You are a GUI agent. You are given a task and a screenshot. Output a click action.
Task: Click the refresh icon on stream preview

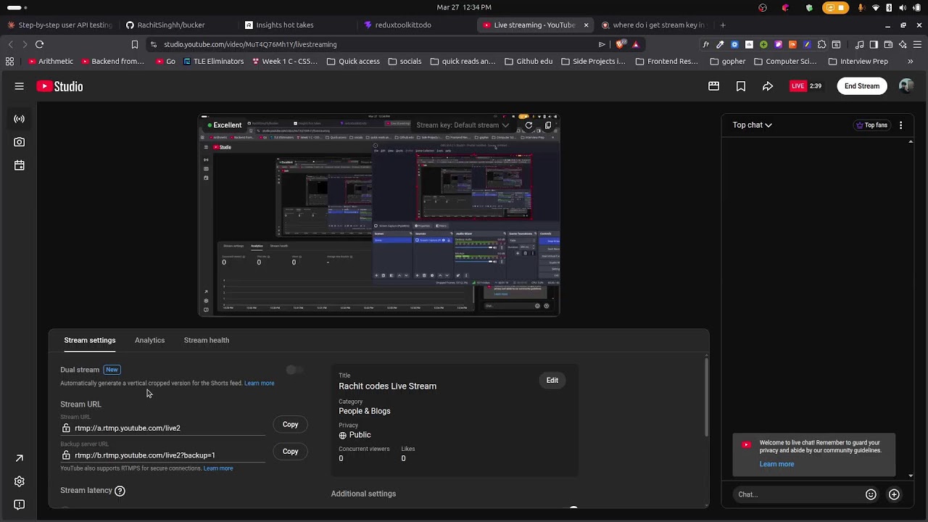(529, 125)
